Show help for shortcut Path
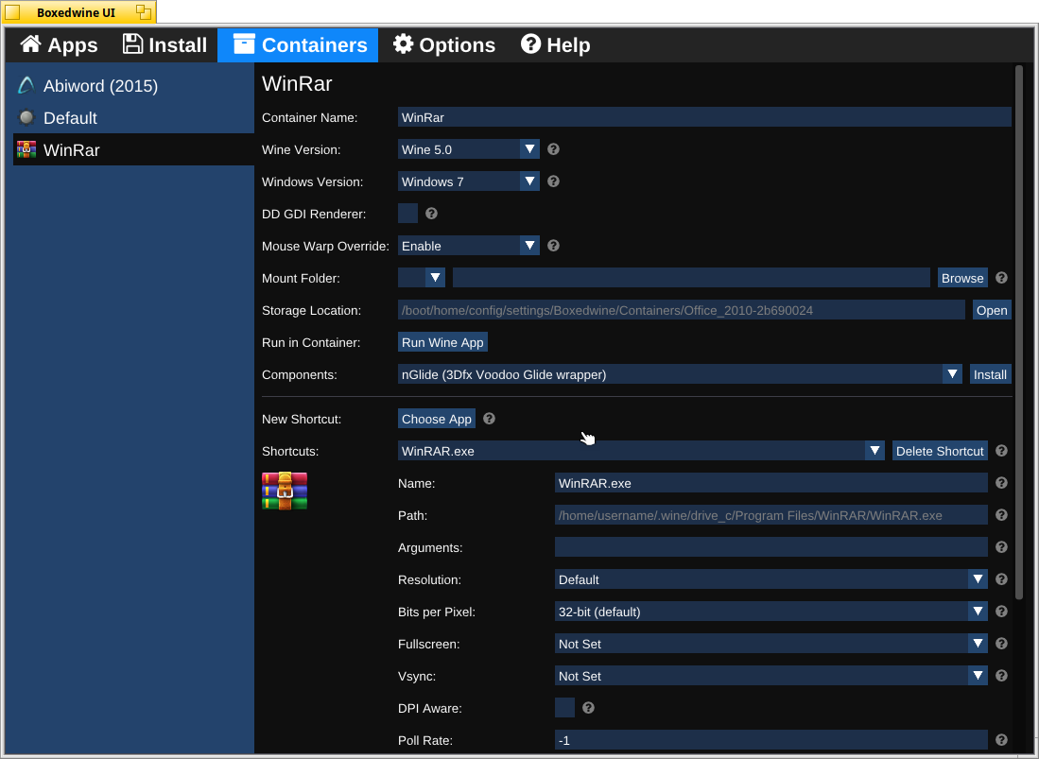The image size is (1039, 759). 1001,515
